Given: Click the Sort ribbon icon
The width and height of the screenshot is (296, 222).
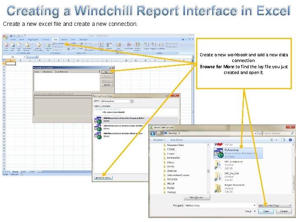Looking at the screenshot, I should pyautogui.click(x=73, y=46).
